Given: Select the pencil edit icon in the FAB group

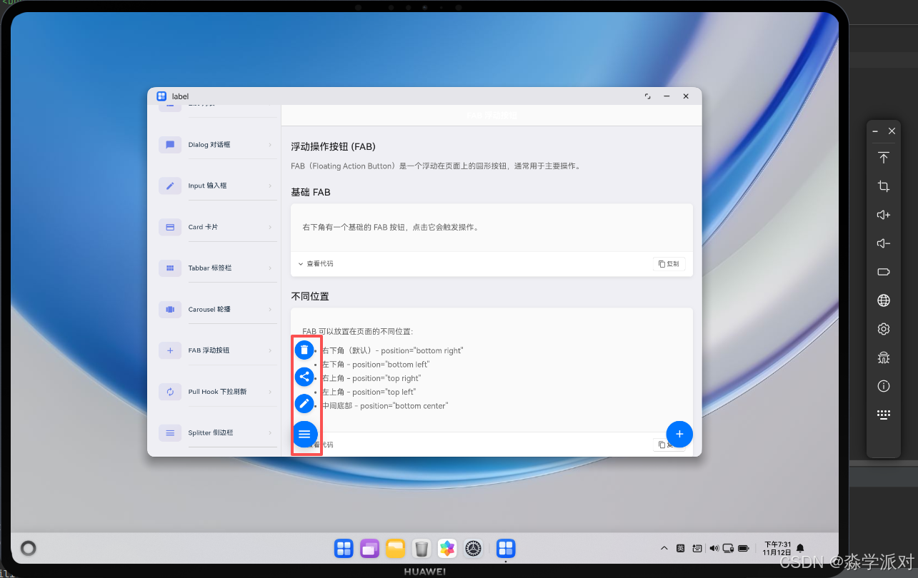Looking at the screenshot, I should pyautogui.click(x=305, y=403).
